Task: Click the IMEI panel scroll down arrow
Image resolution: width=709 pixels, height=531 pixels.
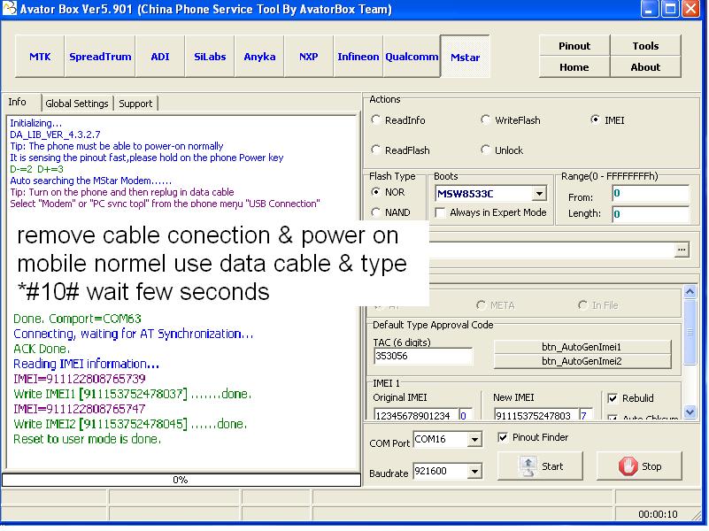Action: [x=690, y=412]
